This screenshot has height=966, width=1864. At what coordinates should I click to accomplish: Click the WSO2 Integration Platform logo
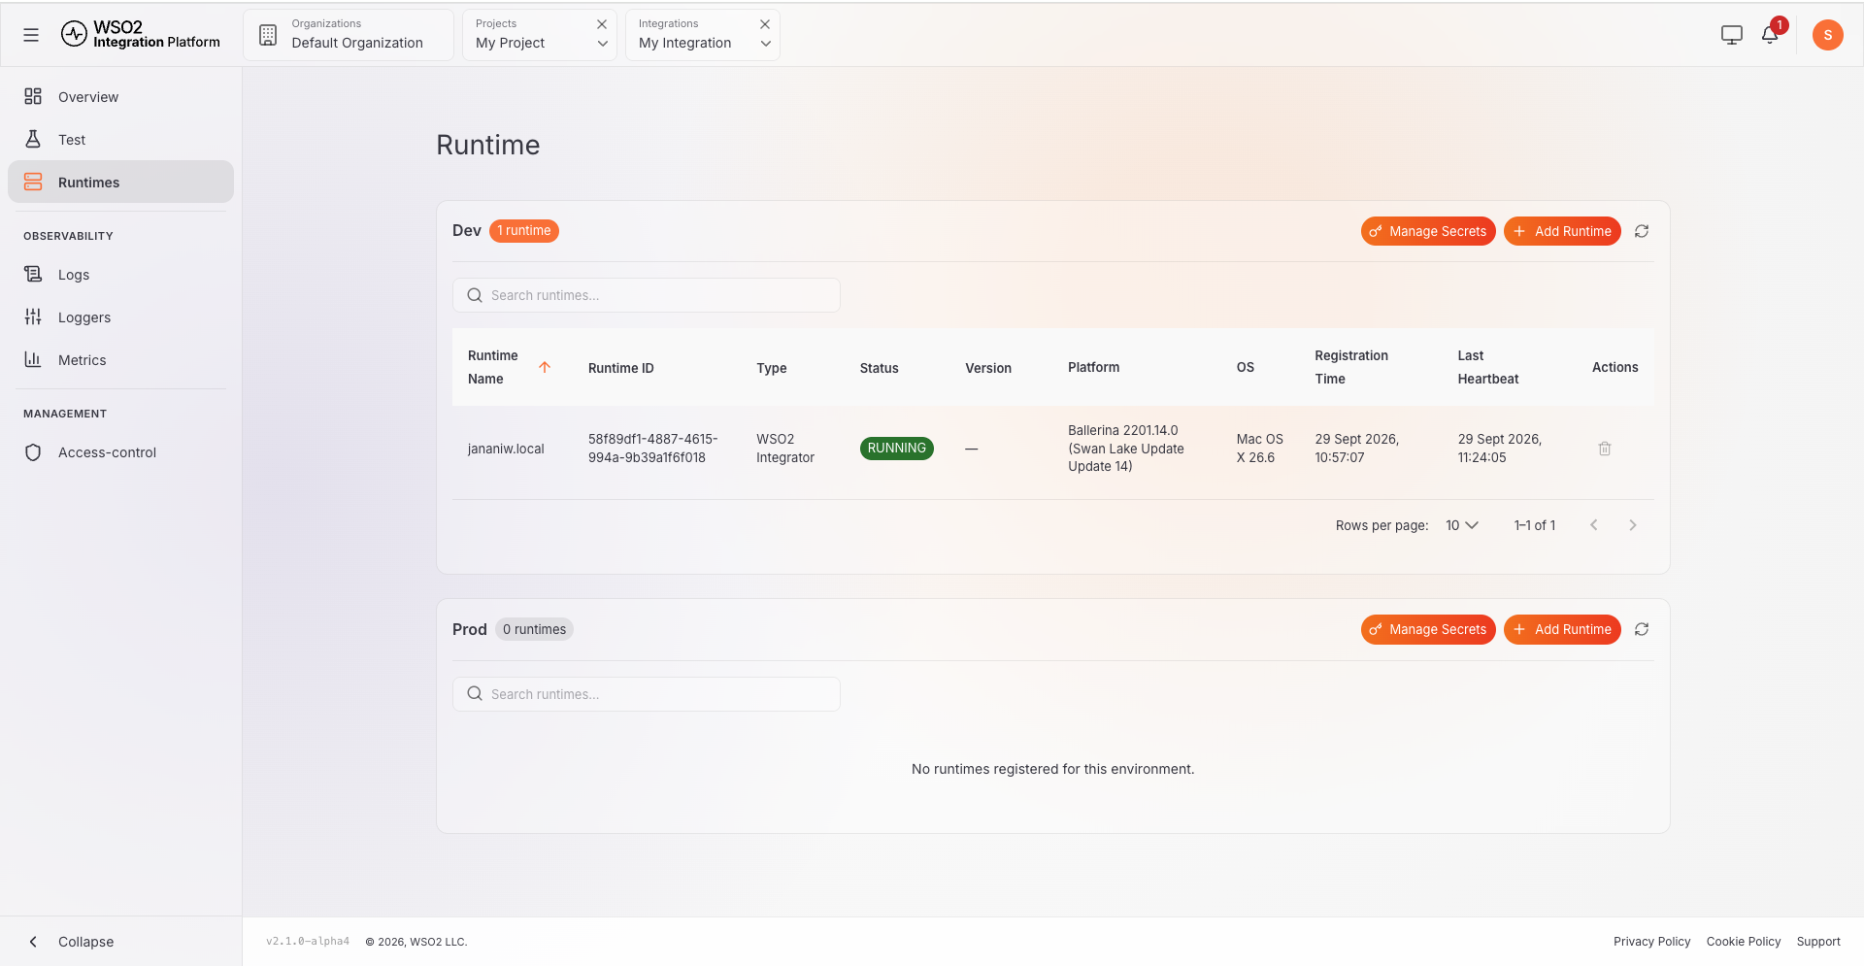pyautogui.click(x=141, y=35)
